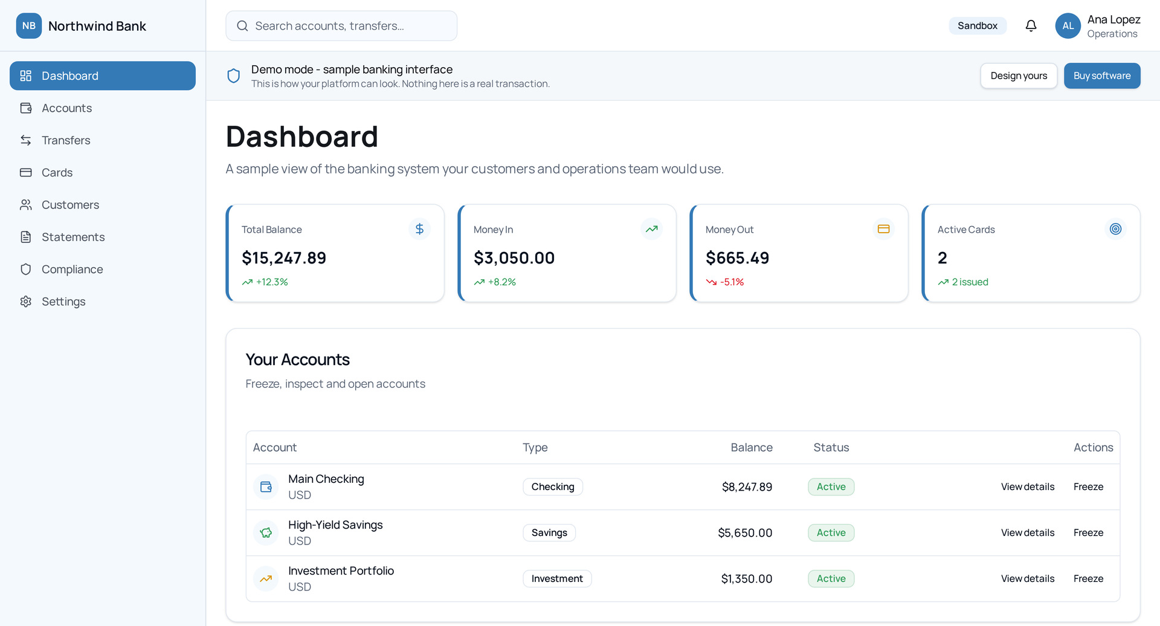Freeze the High-Yield Savings account

click(x=1088, y=533)
